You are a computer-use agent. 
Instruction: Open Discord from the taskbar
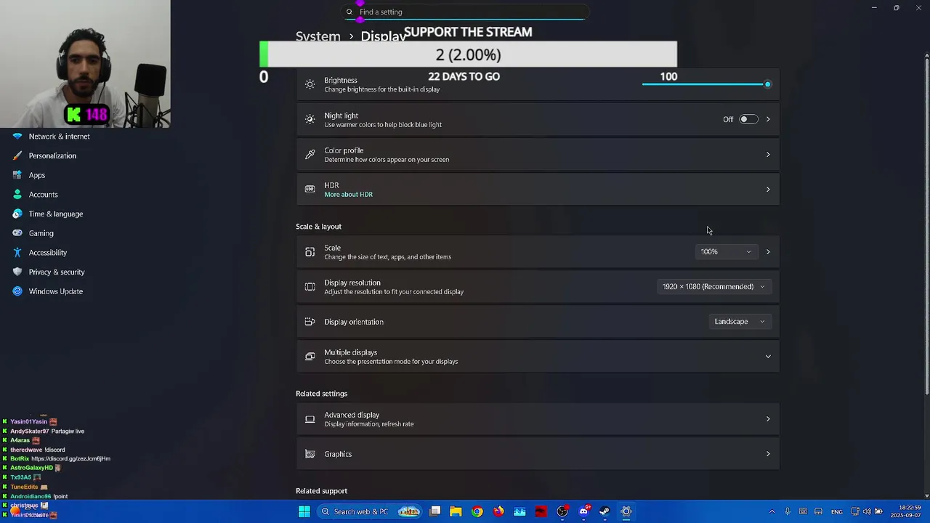click(583, 511)
